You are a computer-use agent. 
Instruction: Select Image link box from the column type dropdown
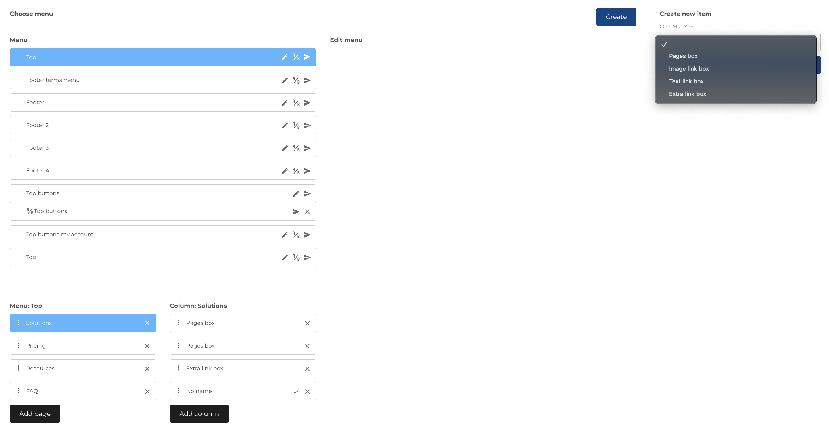click(689, 68)
